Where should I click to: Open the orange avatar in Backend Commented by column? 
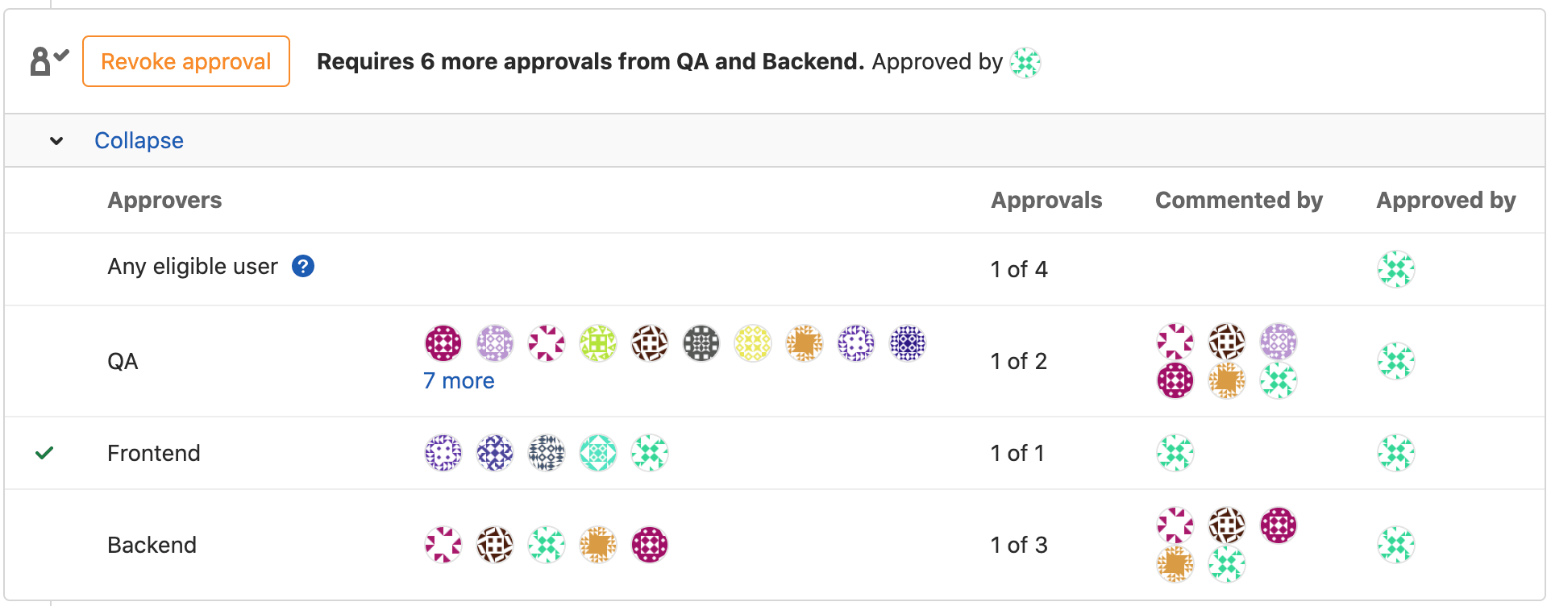pyautogui.click(x=1175, y=564)
